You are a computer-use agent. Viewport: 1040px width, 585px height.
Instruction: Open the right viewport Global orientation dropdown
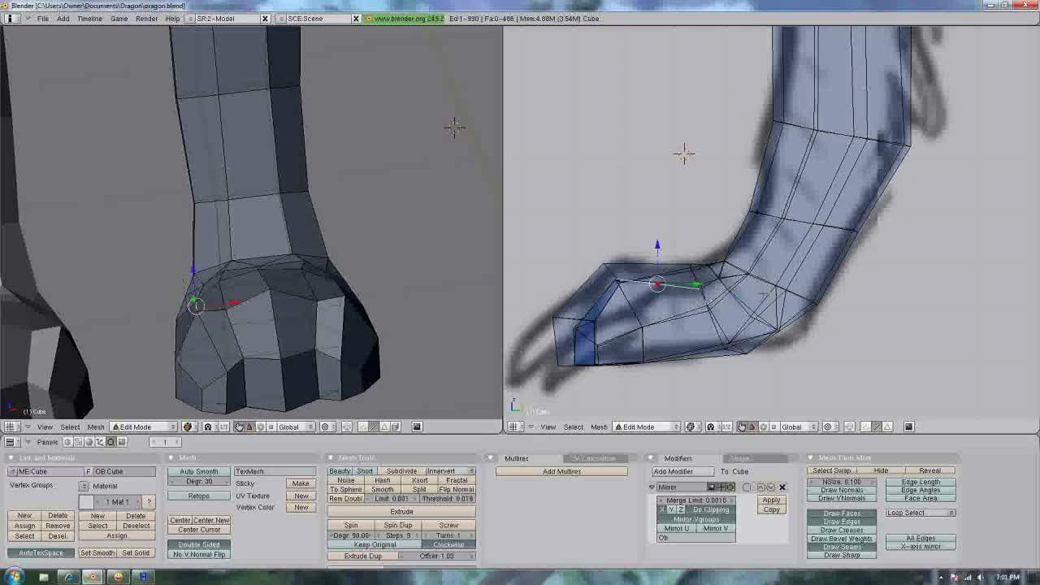coord(798,427)
